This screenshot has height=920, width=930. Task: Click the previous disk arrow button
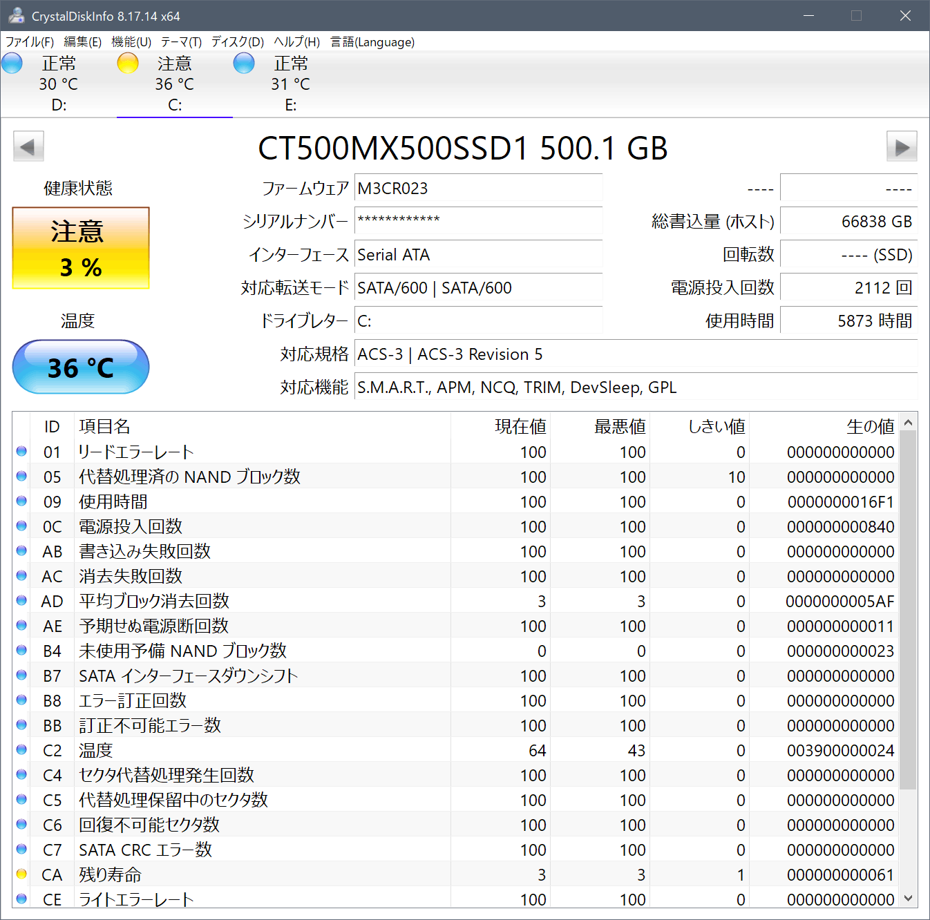(x=28, y=146)
